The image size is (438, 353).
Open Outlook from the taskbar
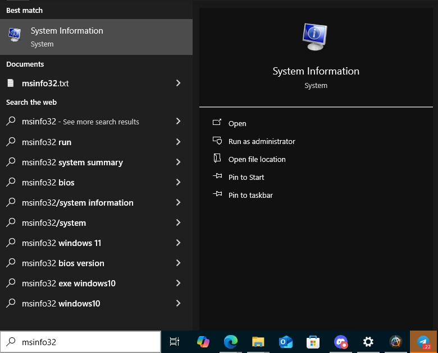tap(286, 341)
